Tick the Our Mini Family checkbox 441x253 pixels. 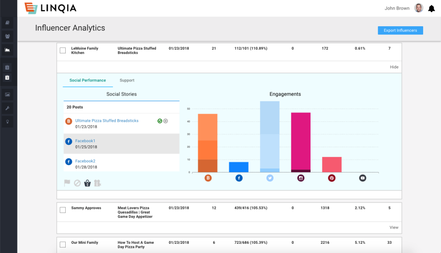(63, 245)
